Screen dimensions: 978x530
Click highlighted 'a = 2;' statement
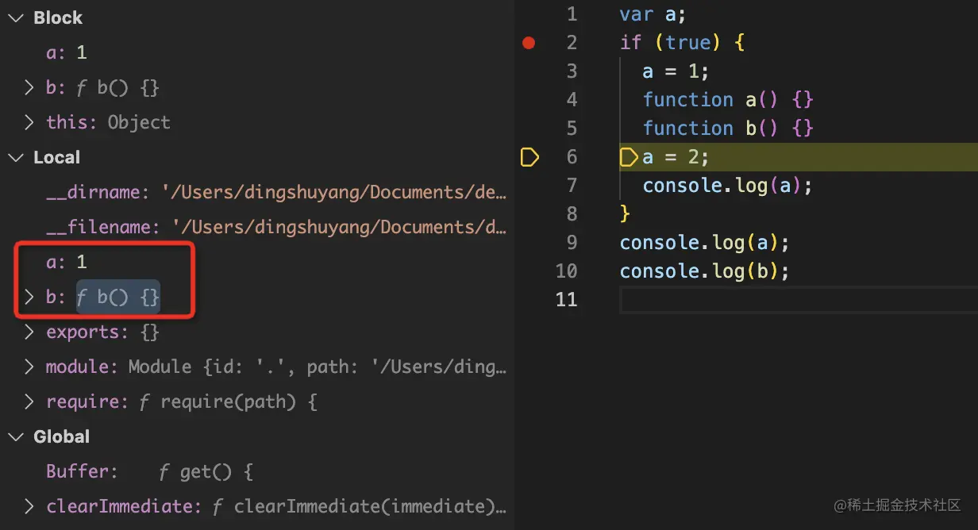(676, 157)
